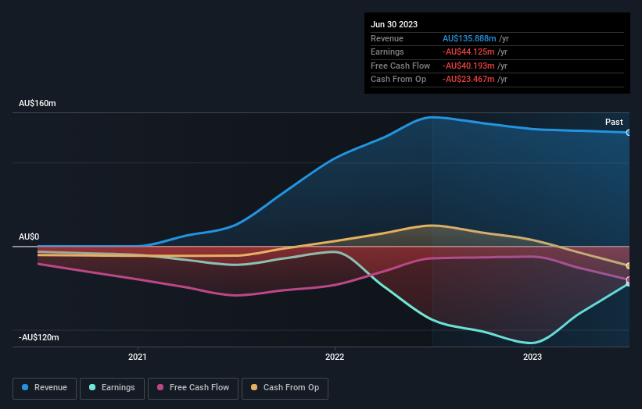Click the AU$160m y-axis label
The width and height of the screenshot is (642, 409).
(x=38, y=103)
